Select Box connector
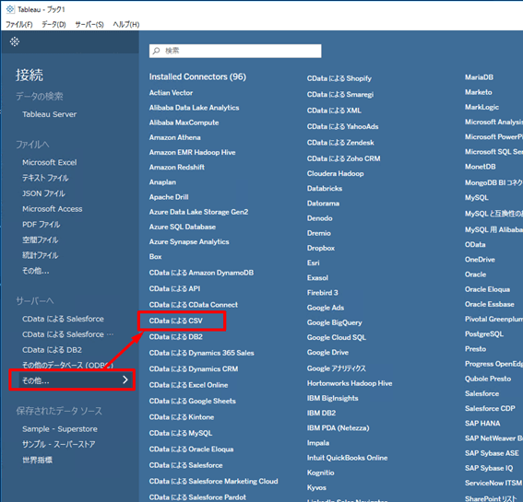The height and width of the screenshot is (502, 523). point(156,256)
